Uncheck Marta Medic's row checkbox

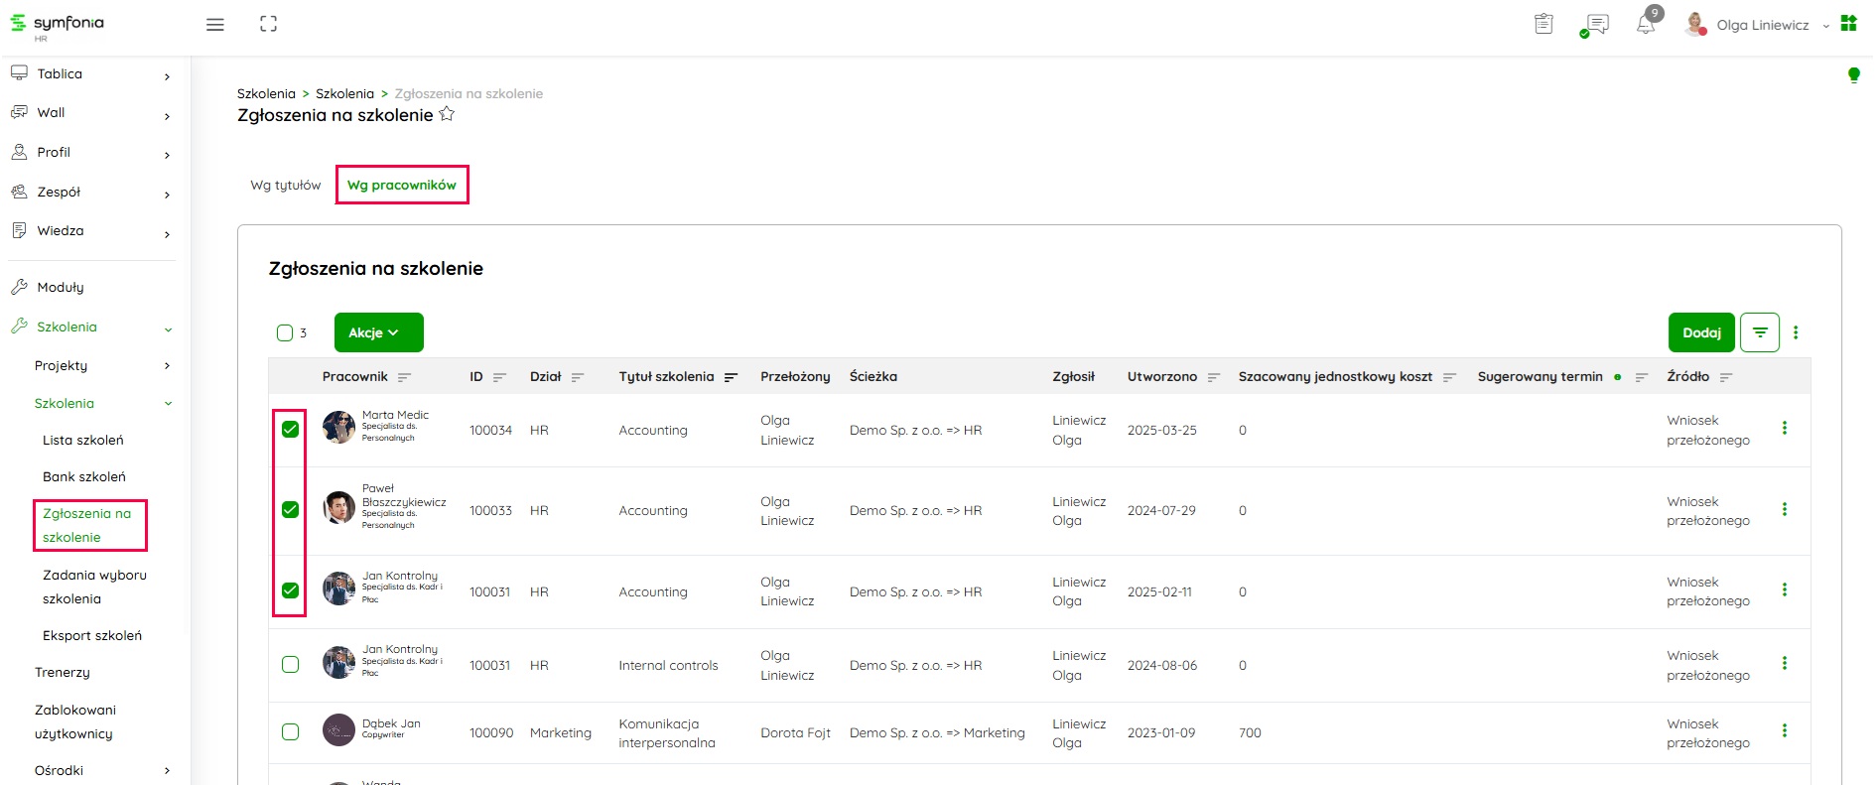tap(290, 430)
